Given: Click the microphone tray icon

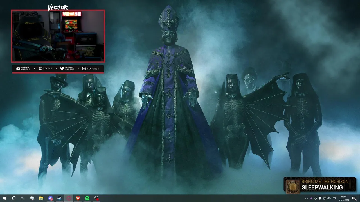Looking at the screenshot, I should (320, 198).
